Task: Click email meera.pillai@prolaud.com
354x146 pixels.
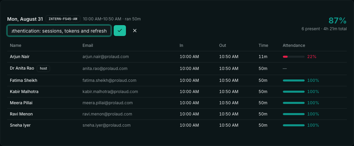Action: pyautogui.click(x=108, y=103)
